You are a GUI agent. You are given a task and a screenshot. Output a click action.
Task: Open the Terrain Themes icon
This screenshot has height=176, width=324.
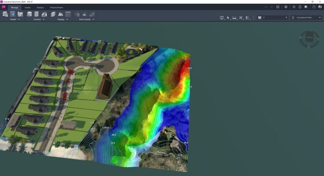tap(60, 14)
